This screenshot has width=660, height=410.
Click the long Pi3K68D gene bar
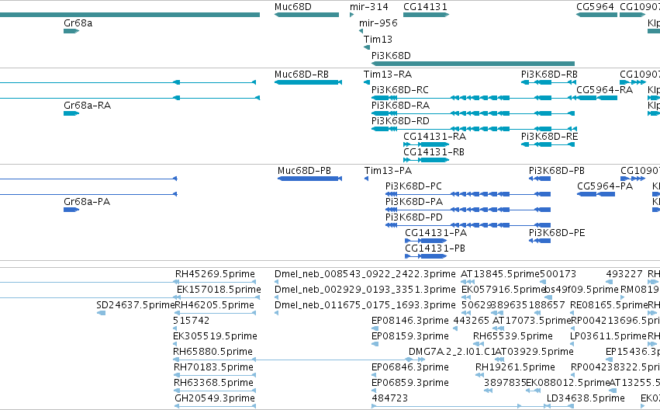[472, 64]
